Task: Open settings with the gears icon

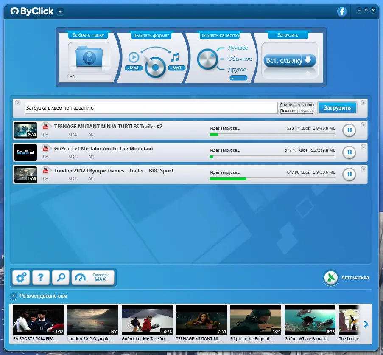Action: coord(21,277)
